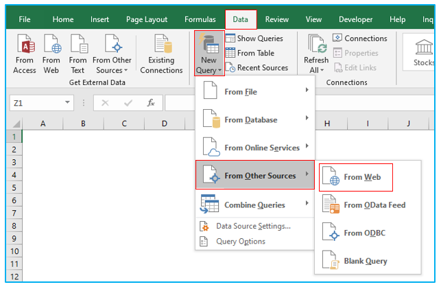
Task: Click the cancel X formula bar icon
Action: [105, 103]
